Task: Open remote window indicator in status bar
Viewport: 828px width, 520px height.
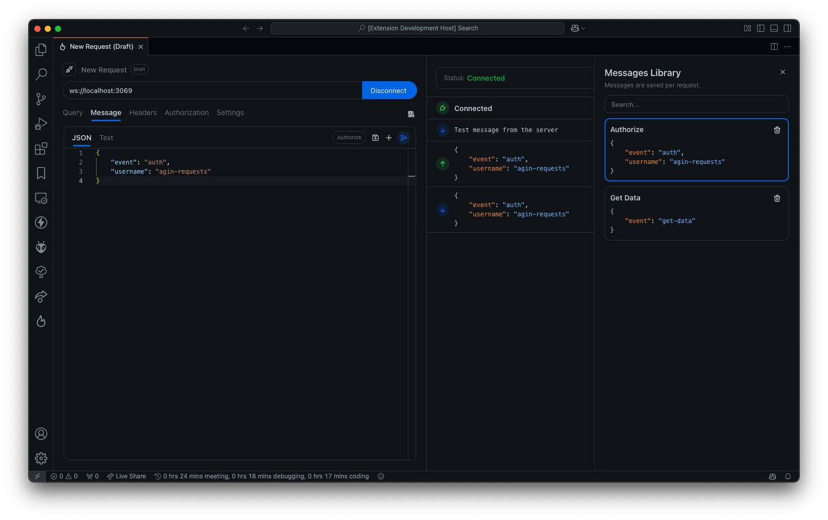Action: coord(37,476)
